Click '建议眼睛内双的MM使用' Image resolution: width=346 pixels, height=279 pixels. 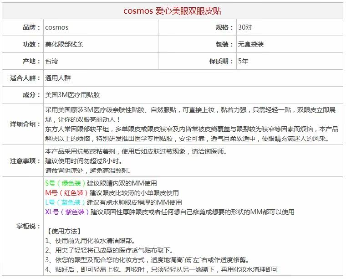coord(122,183)
